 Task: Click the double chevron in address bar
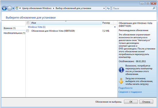(x=20, y=8)
